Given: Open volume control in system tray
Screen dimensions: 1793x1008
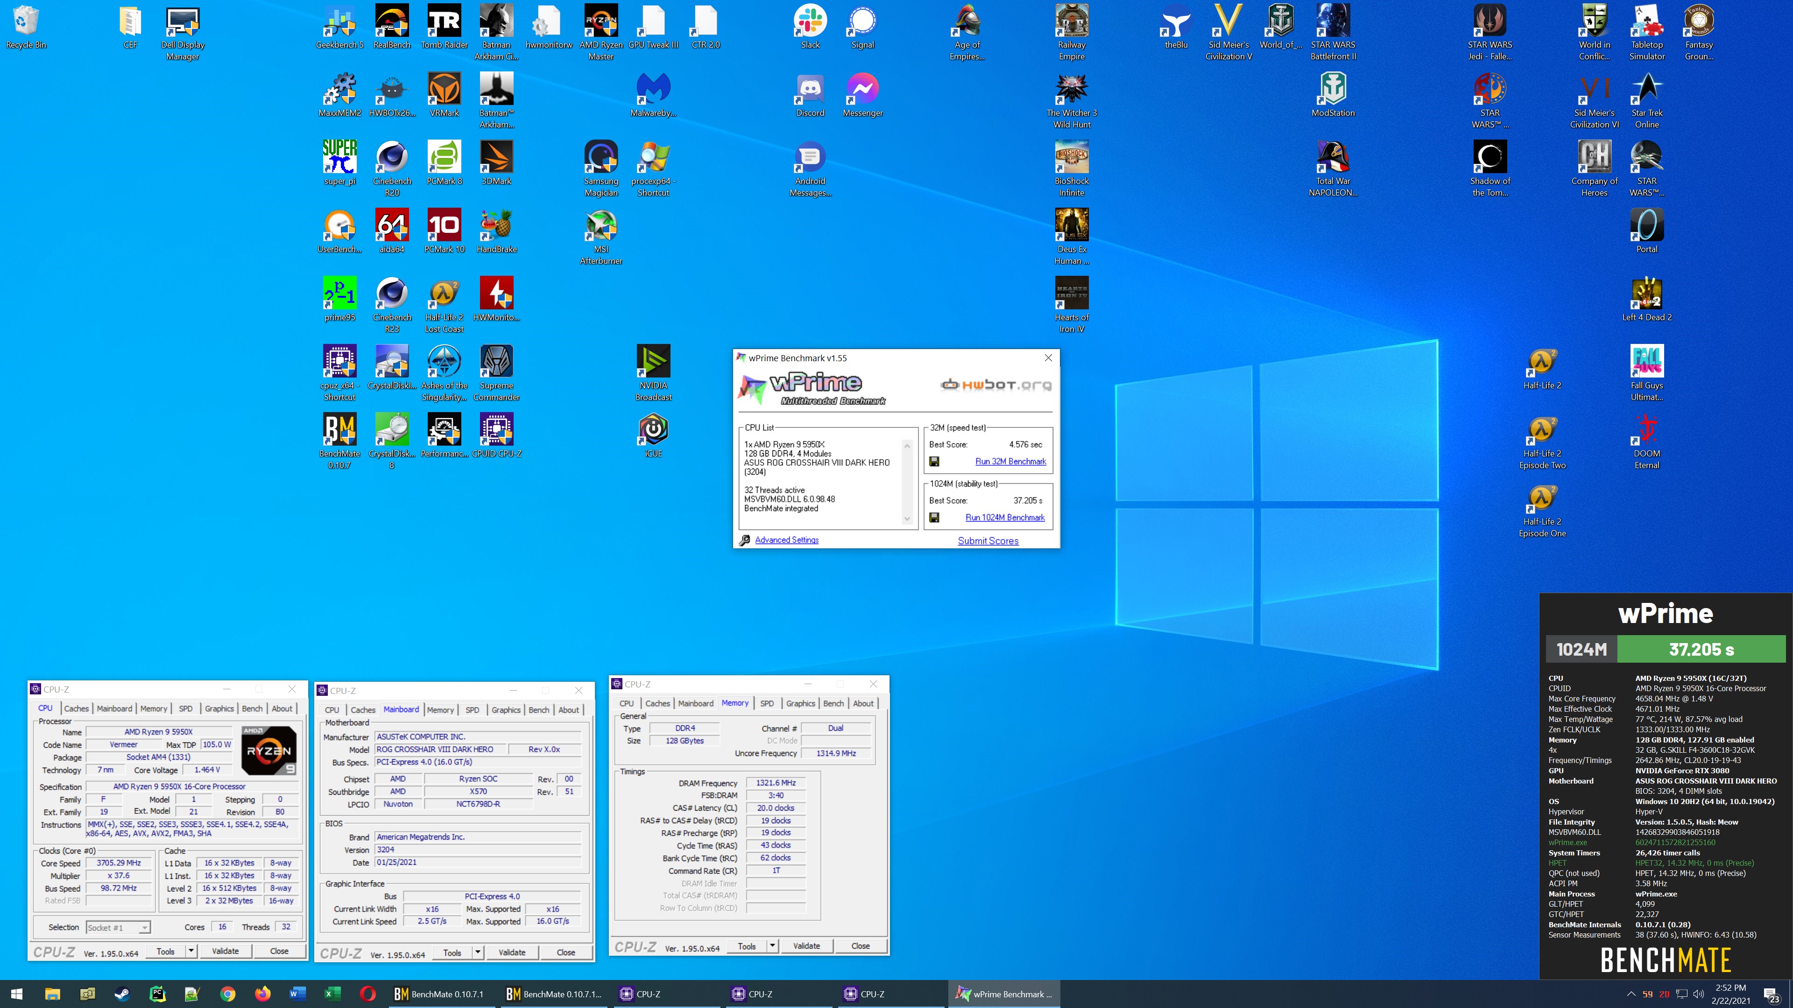Looking at the screenshot, I should 1698,994.
